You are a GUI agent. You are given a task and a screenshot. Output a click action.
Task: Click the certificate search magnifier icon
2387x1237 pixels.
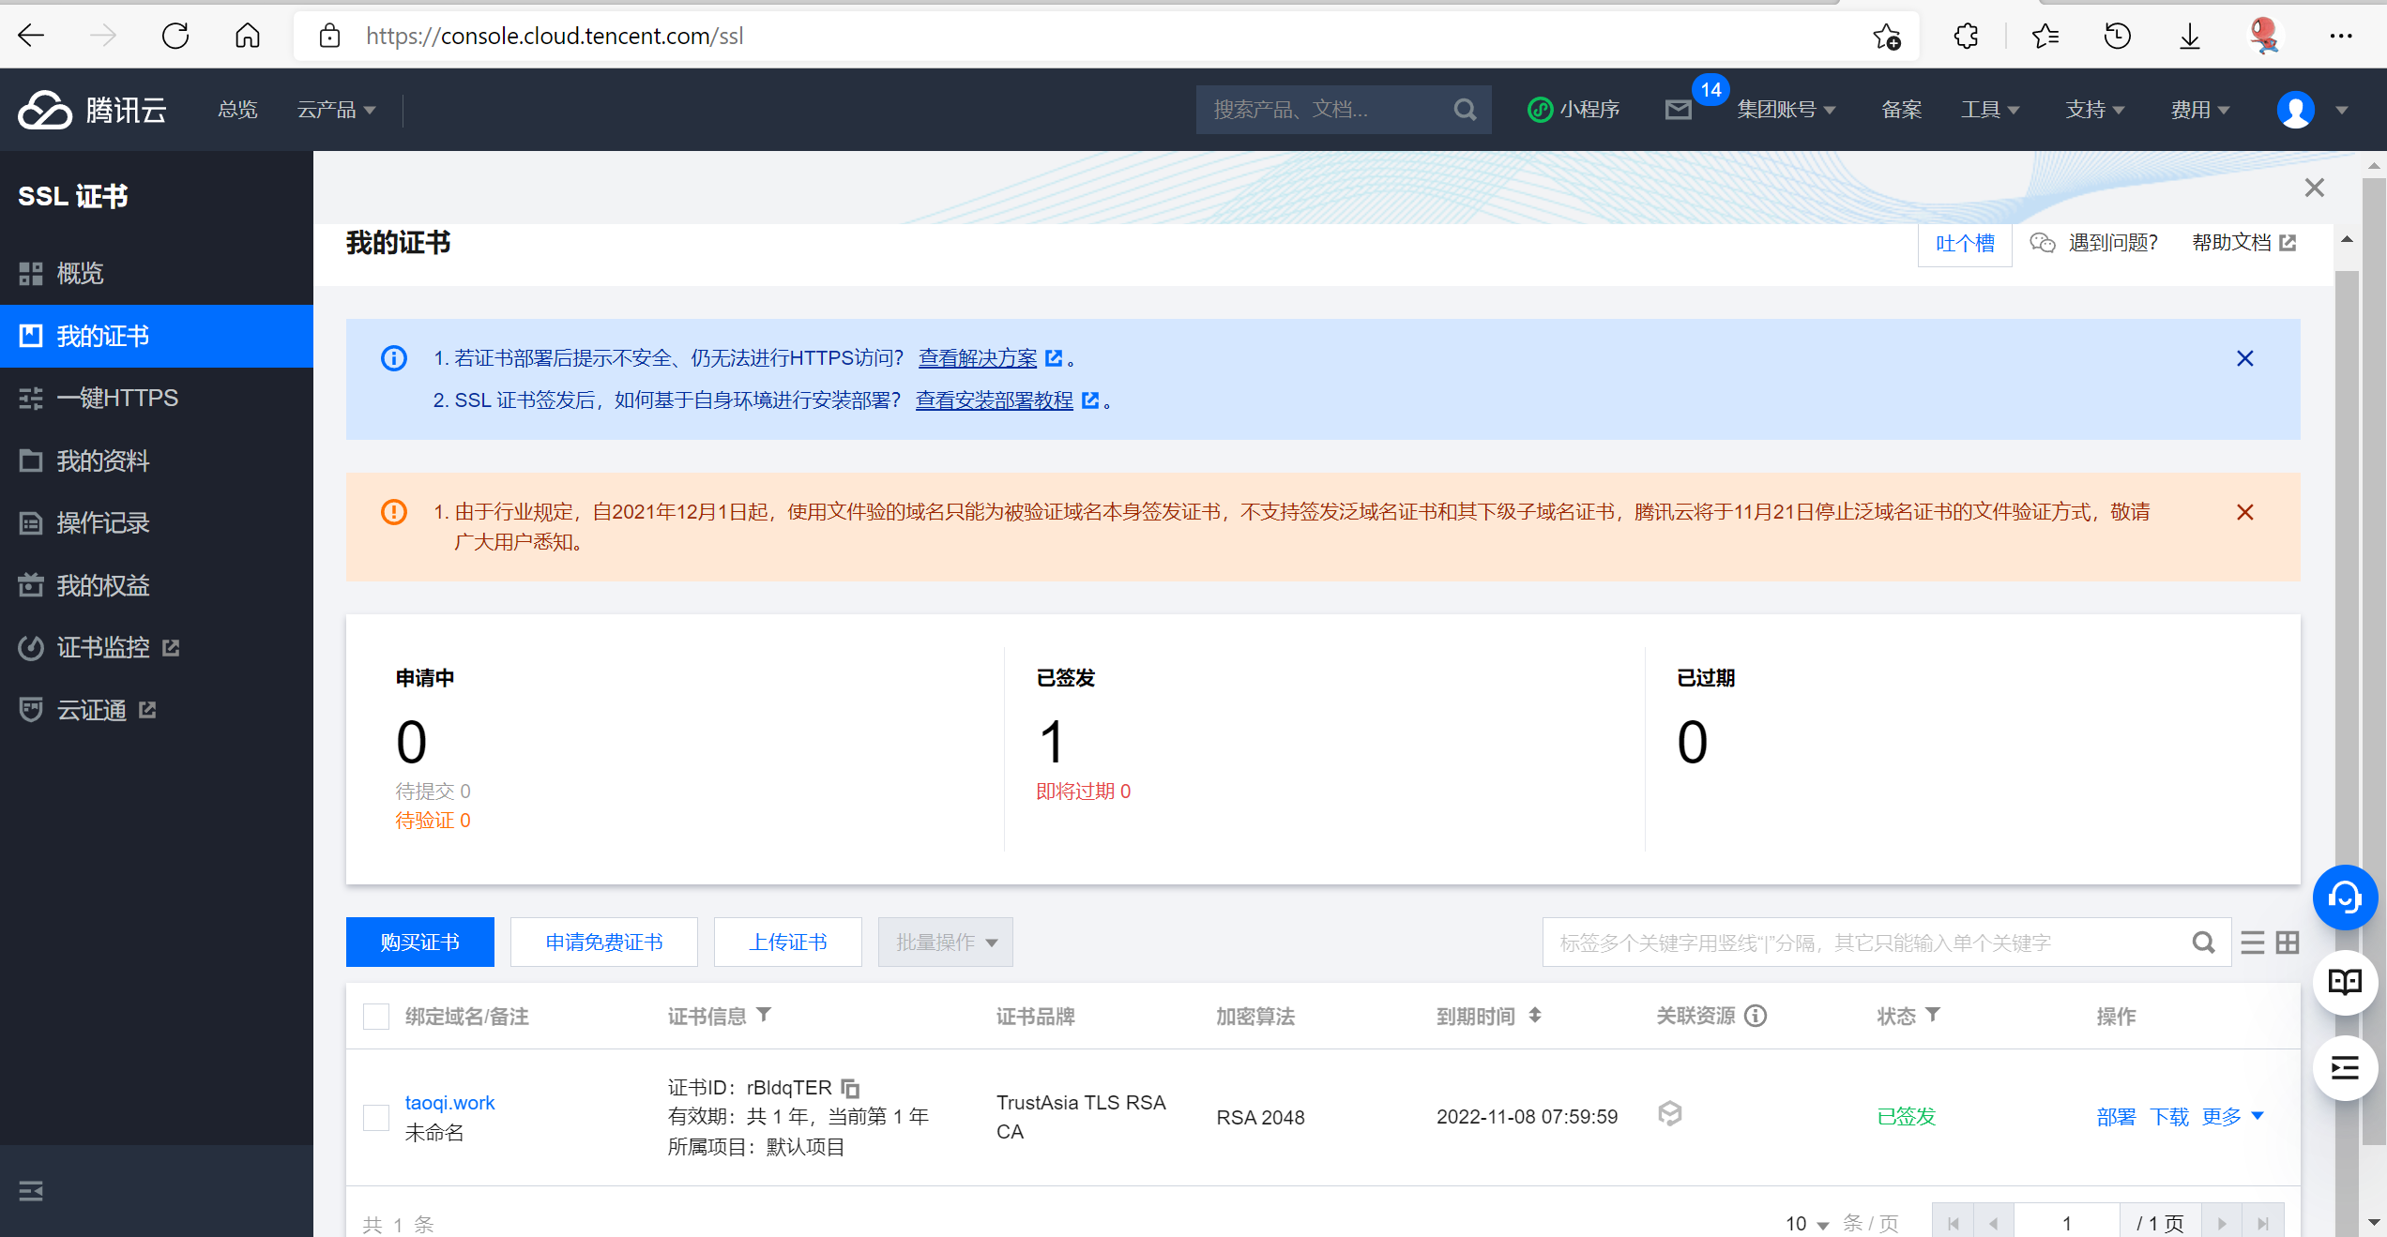click(2203, 943)
